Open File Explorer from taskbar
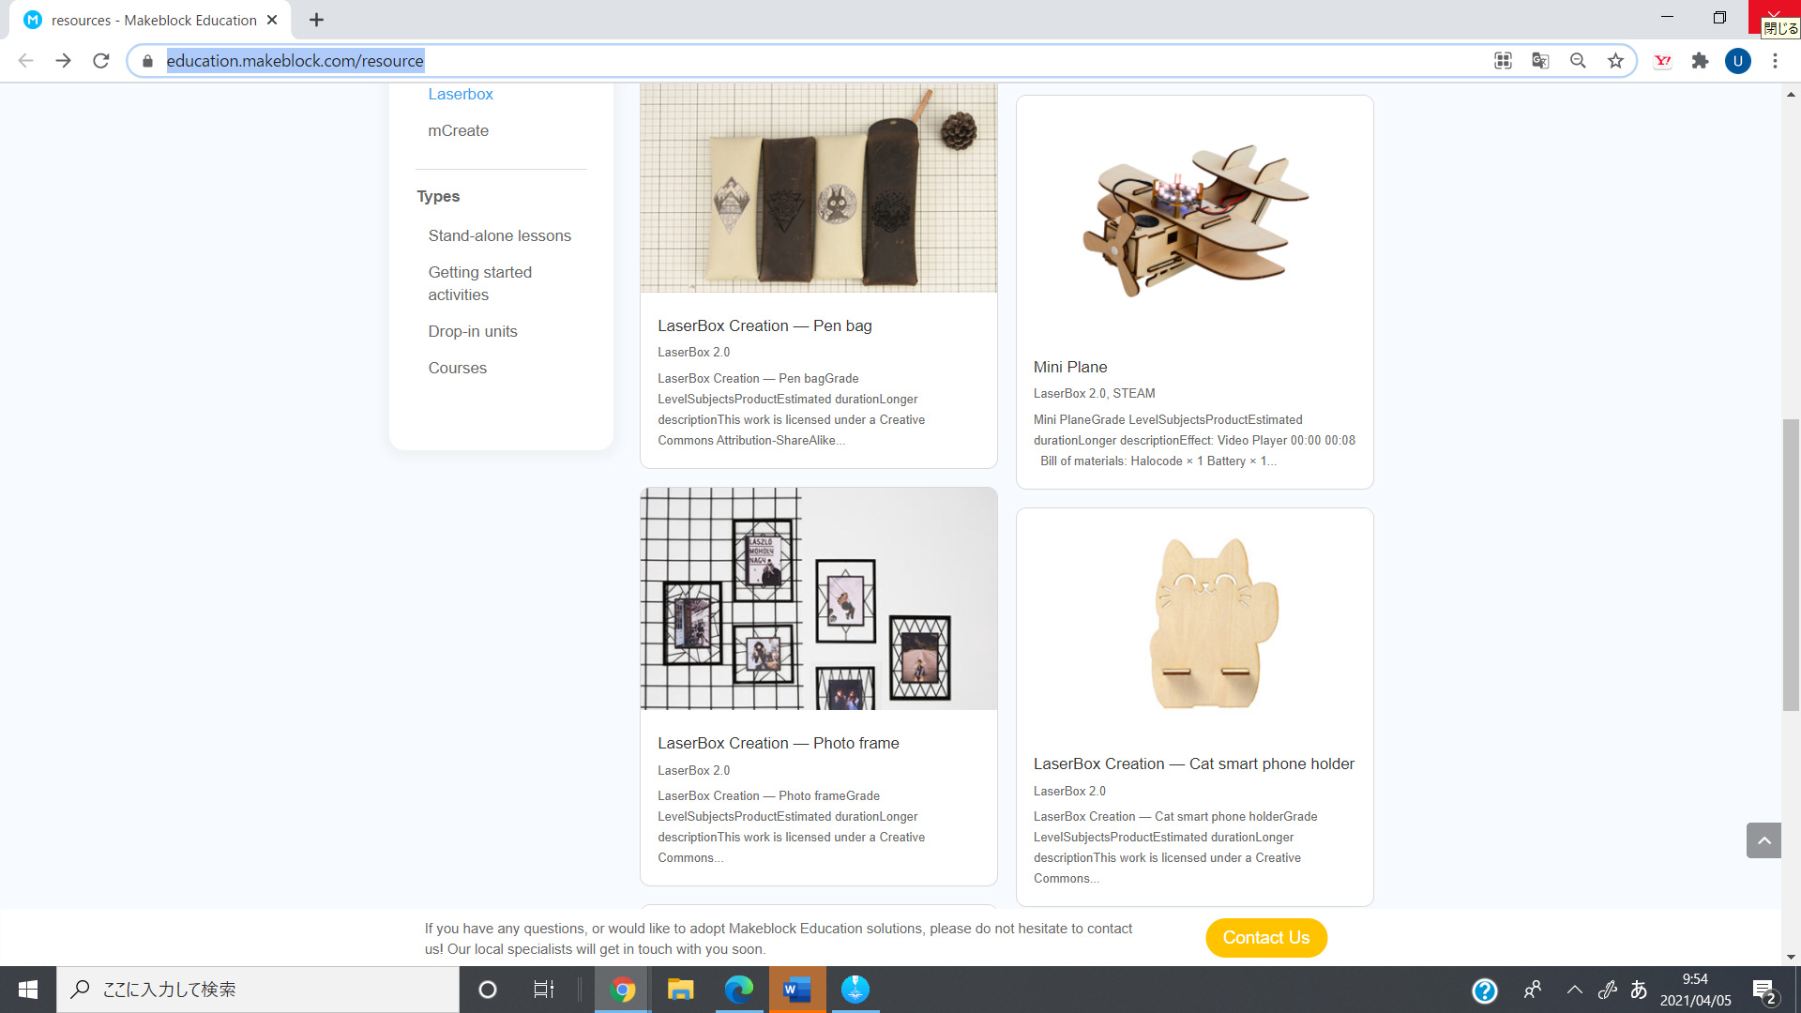Viewport: 1801px width, 1013px height. tap(680, 990)
